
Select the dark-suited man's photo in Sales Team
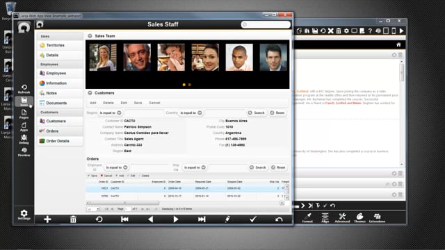(x=273, y=57)
